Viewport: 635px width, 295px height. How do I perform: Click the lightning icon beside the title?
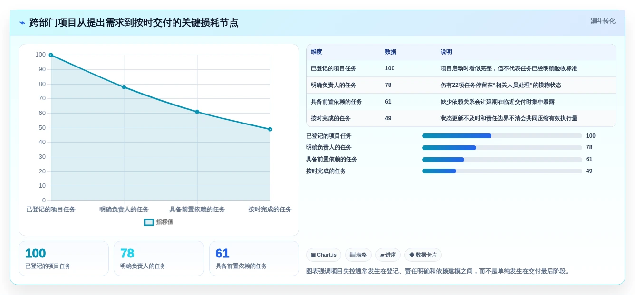22,22
